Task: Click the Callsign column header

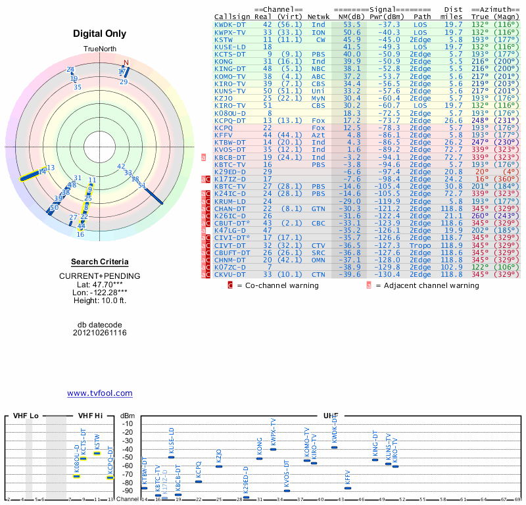Action: [232, 16]
